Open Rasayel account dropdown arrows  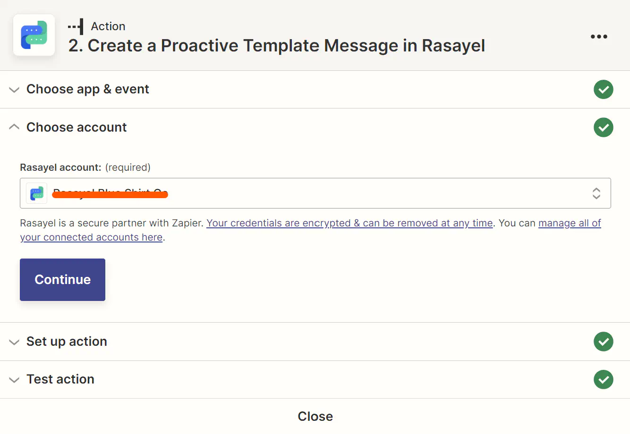[x=596, y=193]
